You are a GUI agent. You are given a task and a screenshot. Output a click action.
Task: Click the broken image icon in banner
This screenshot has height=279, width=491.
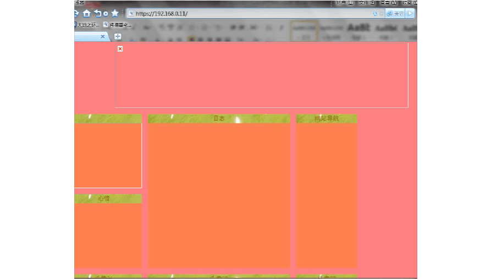click(120, 49)
